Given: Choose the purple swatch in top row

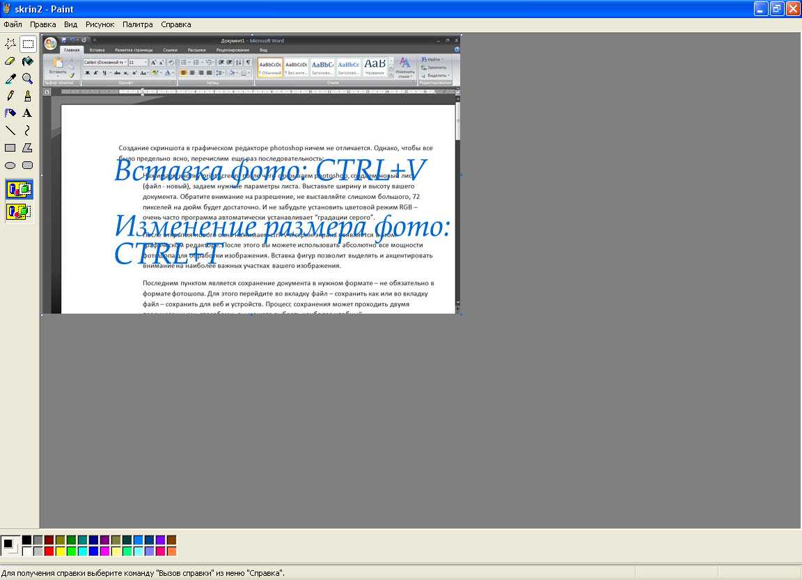Looking at the screenshot, I should 105,540.
